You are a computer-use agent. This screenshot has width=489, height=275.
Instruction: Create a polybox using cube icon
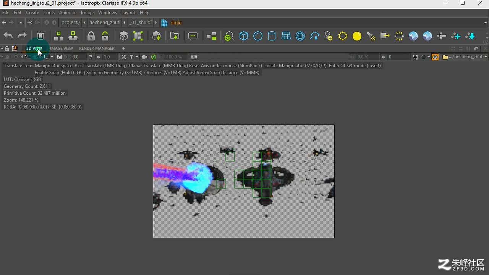point(244,36)
